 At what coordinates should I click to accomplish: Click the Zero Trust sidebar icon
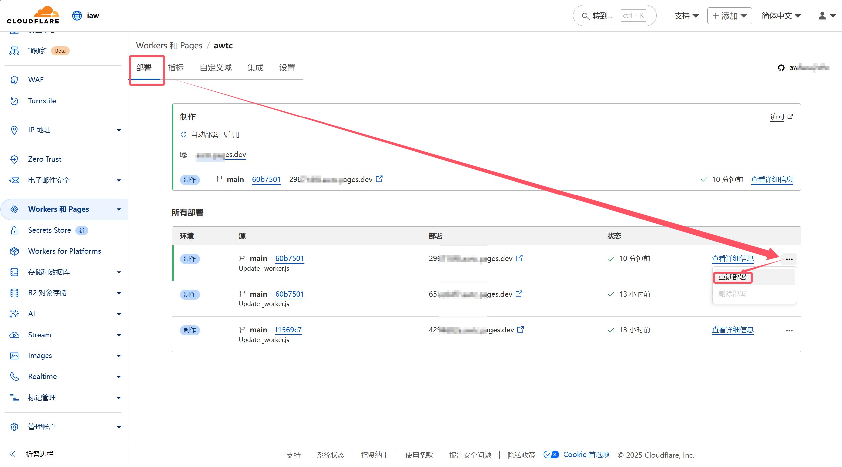14,159
